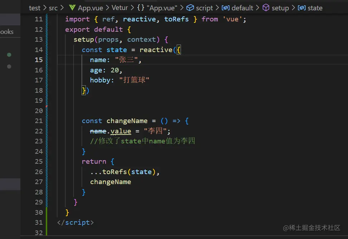Click the 'hobby' property key

click(x=100, y=80)
